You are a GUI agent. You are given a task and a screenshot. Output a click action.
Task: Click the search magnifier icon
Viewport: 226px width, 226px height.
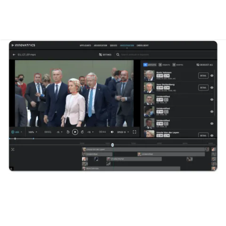coord(118,55)
